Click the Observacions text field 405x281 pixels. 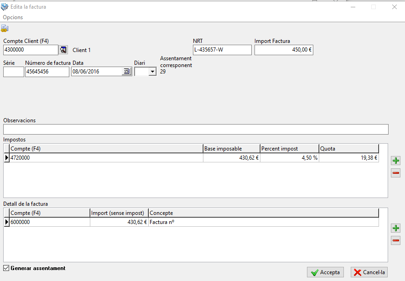click(196, 130)
